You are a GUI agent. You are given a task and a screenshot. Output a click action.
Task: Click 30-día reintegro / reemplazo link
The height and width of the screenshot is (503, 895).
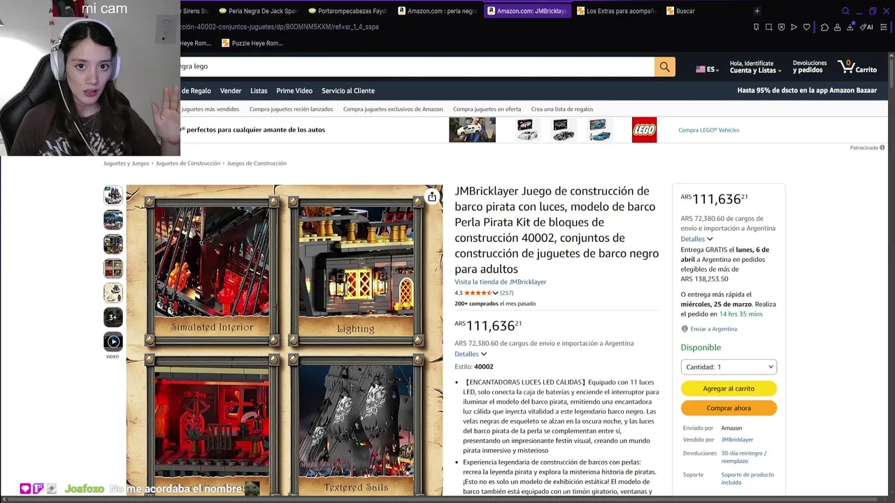744,457
